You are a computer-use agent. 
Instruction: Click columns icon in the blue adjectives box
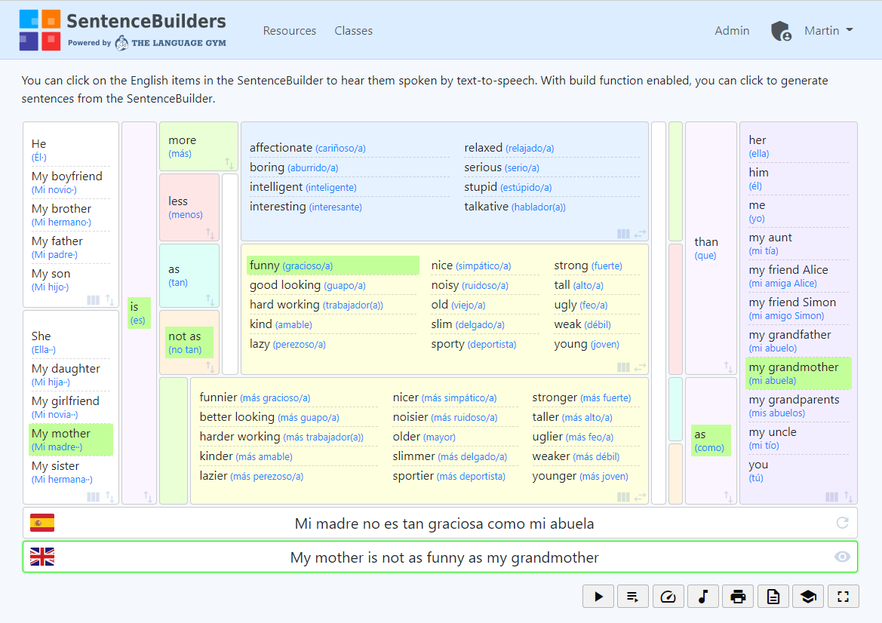click(x=623, y=234)
